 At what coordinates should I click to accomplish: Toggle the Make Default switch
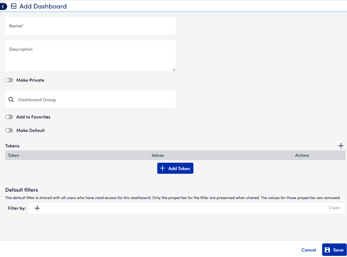[x=9, y=130]
